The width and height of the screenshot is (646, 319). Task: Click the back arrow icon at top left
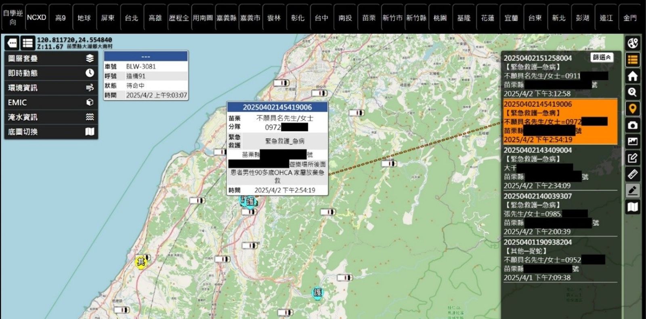click(x=12, y=43)
